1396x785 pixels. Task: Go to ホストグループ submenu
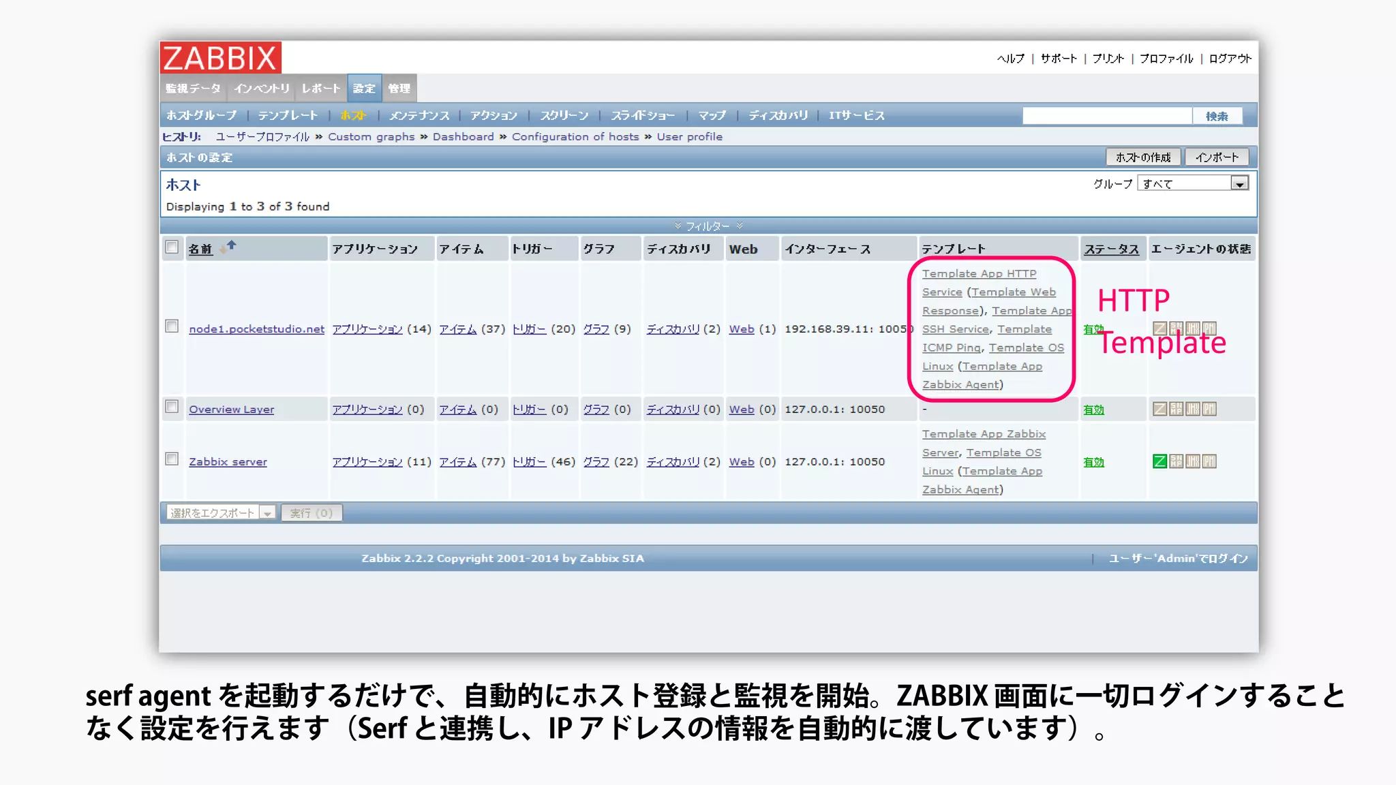click(x=201, y=115)
